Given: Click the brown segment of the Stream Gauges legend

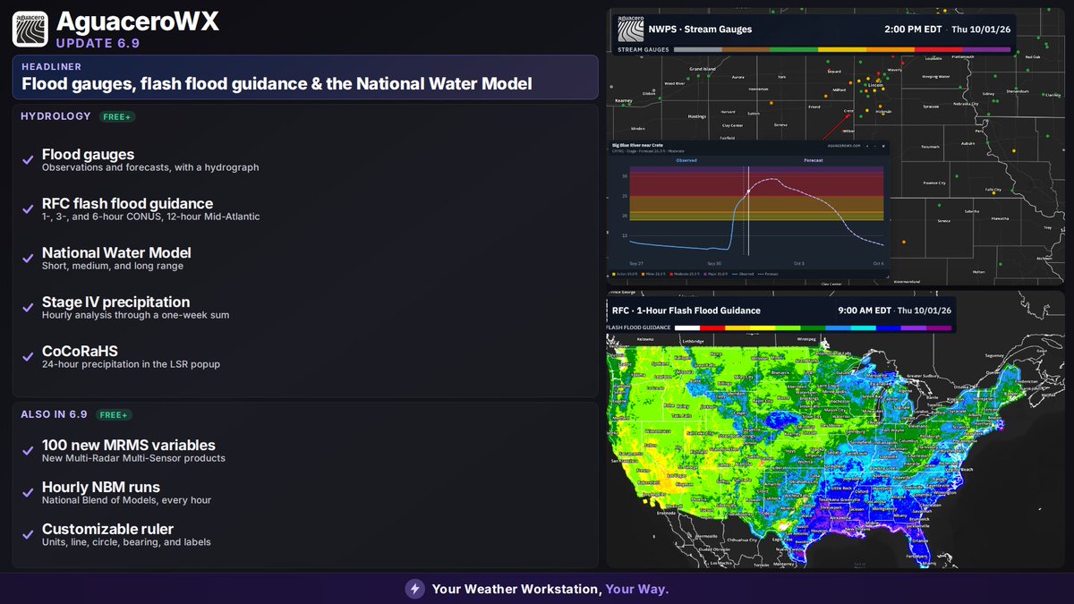Looking at the screenshot, I should [746, 49].
